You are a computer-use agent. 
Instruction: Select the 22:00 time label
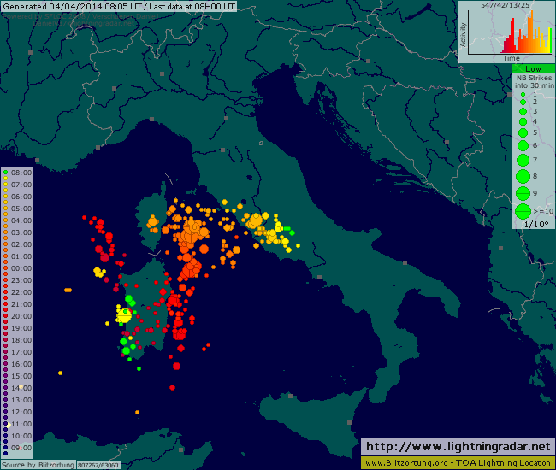pos(21,292)
